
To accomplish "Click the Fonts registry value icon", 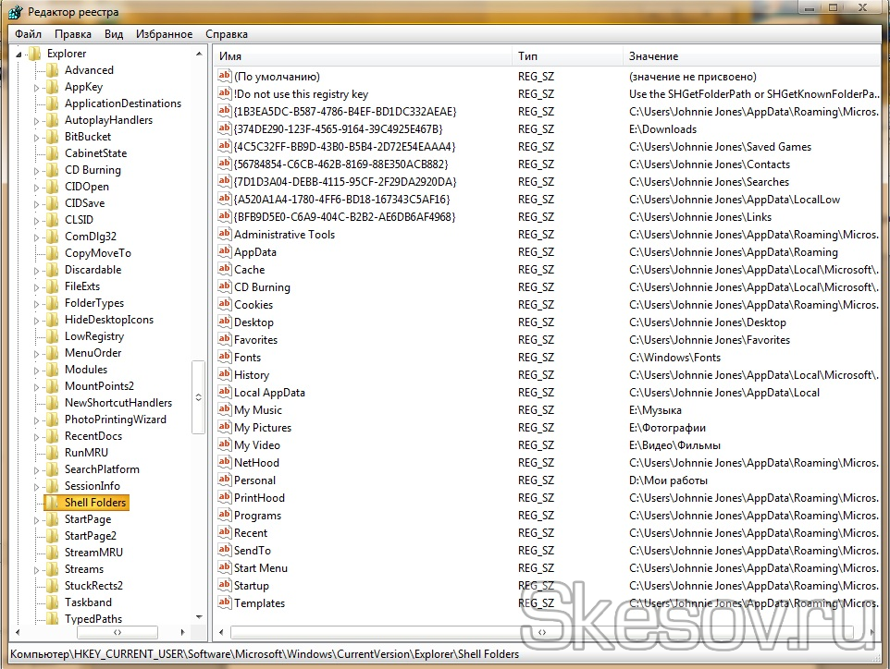I will coord(224,358).
